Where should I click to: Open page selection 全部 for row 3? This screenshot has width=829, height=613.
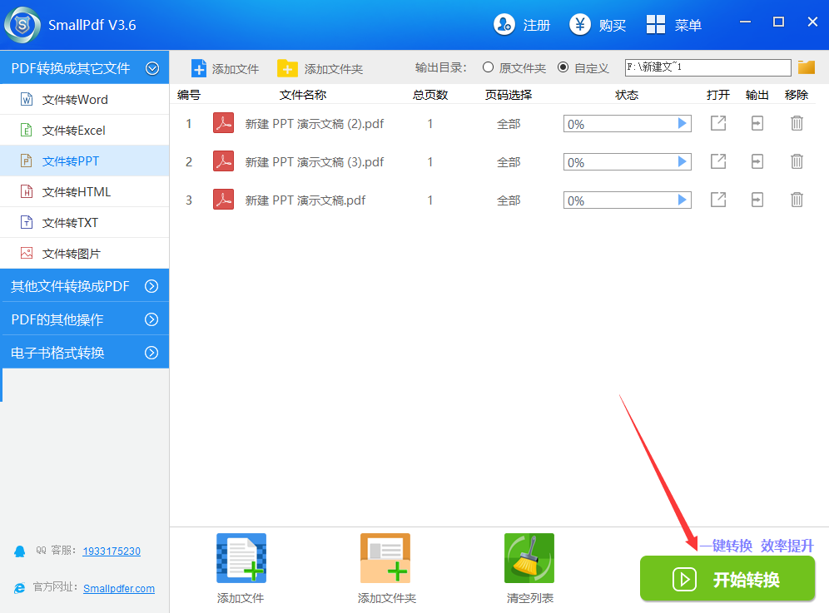pos(509,200)
